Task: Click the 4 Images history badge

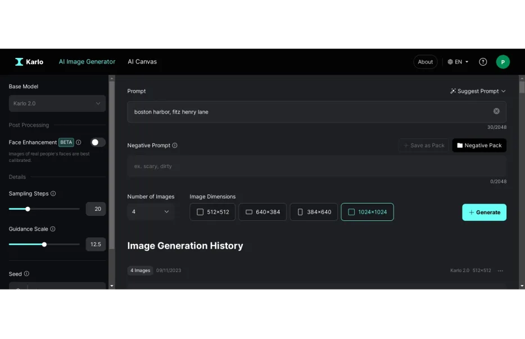Action: (x=141, y=270)
